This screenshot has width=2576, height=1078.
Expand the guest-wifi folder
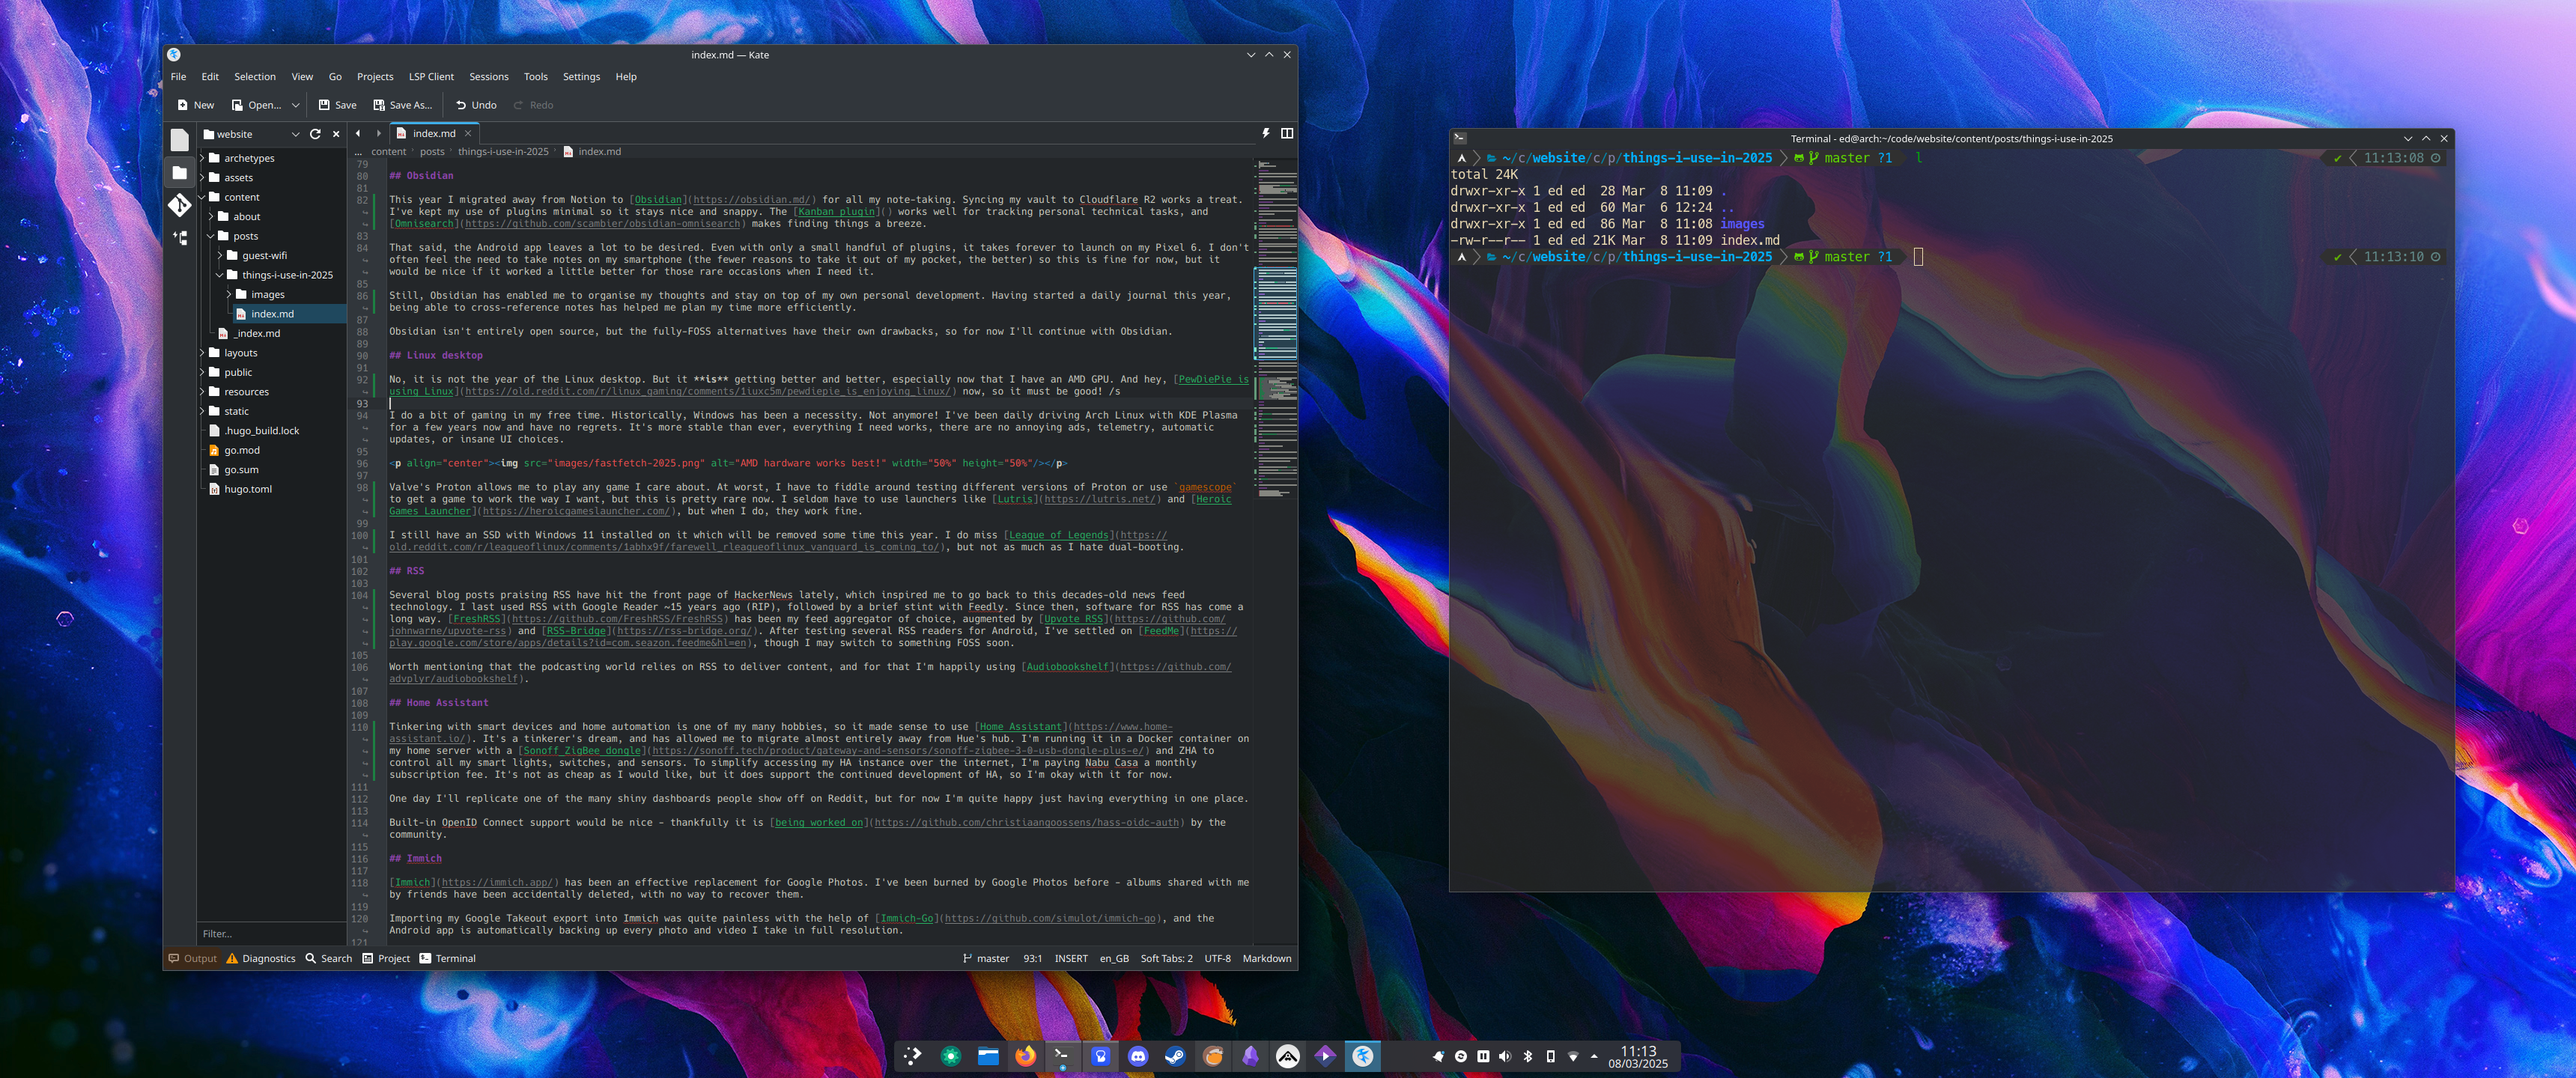219,255
